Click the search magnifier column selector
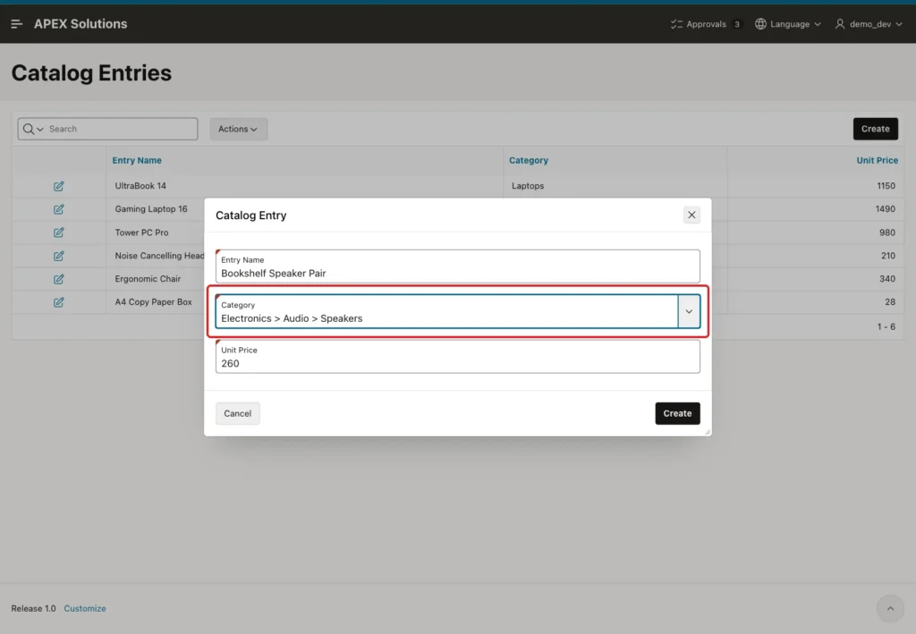The width and height of the screenshot is (916, 634). 33,129
